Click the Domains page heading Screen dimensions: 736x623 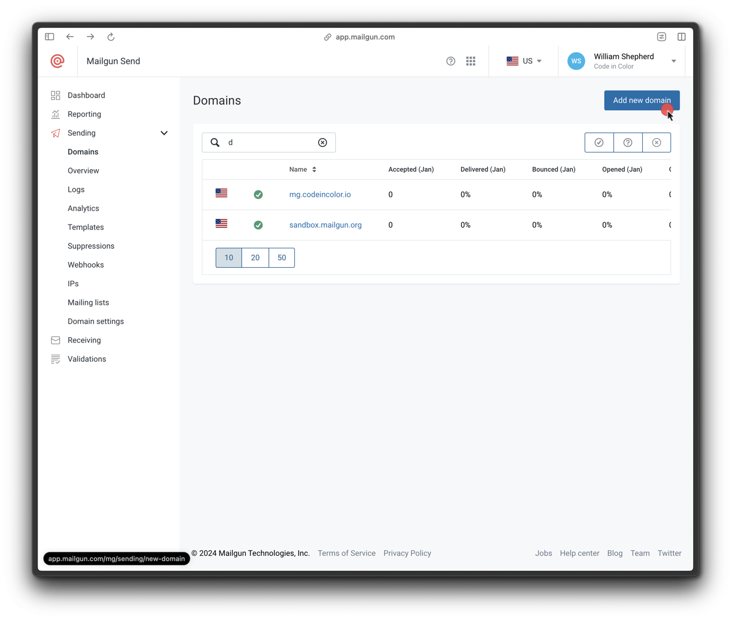(217, 101)
